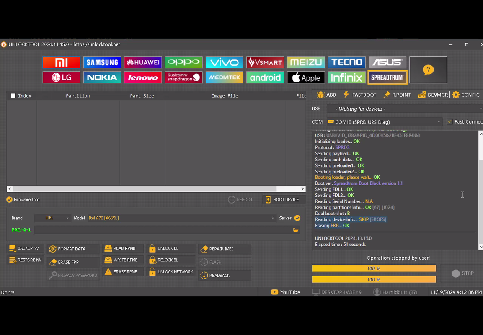Click the UNLOCK NETWORK button
Image resolution: width=483 pixels, height=335 pixels.
171,272
